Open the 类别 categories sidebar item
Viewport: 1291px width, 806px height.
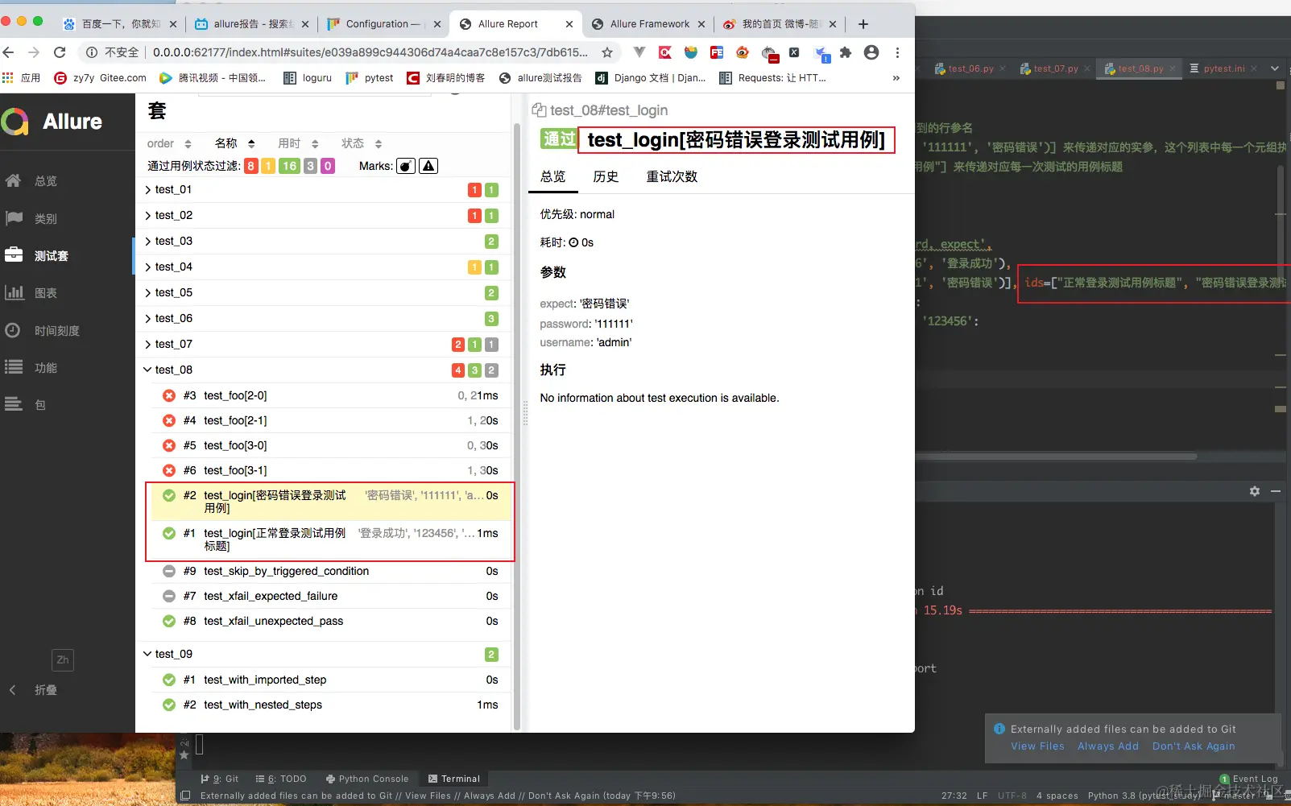(x=45, y=219)
